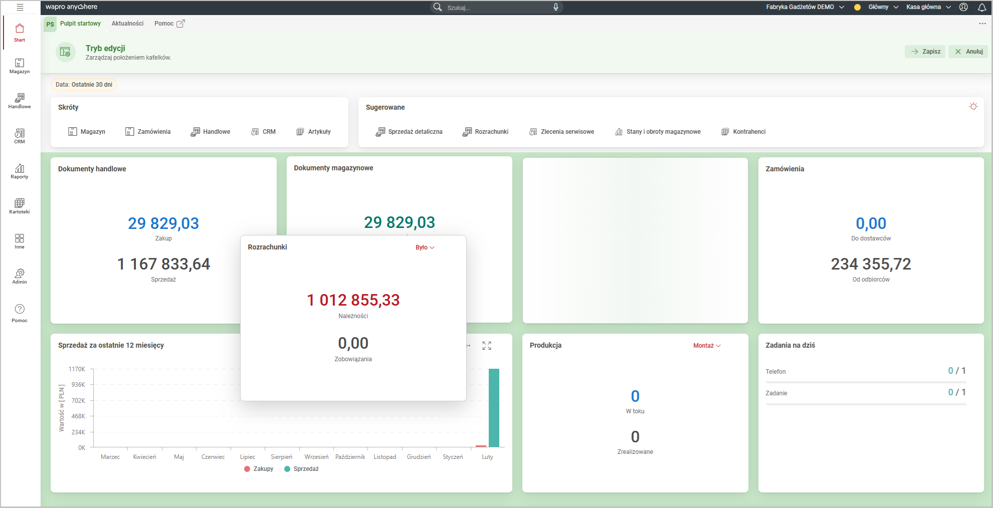Viewport: 993px width, 508px height.
Task: Save tile layout with the Zapisz button
Action: pyautogui.click(x=925, y=51)
